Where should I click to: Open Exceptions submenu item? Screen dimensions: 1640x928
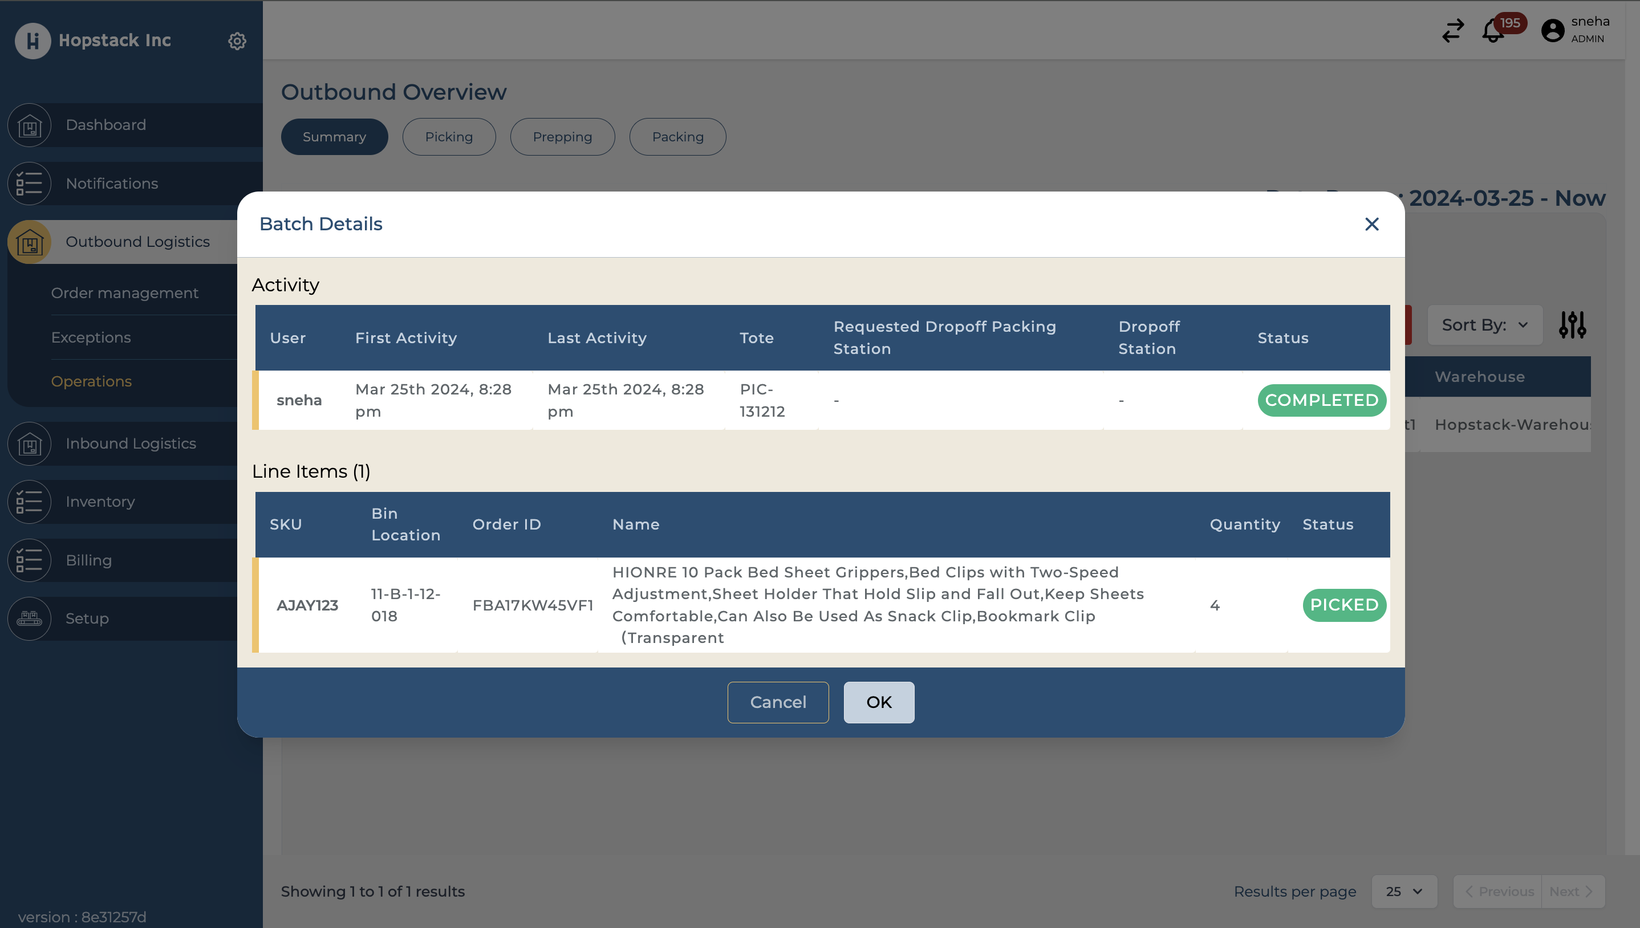click(91, 338)
